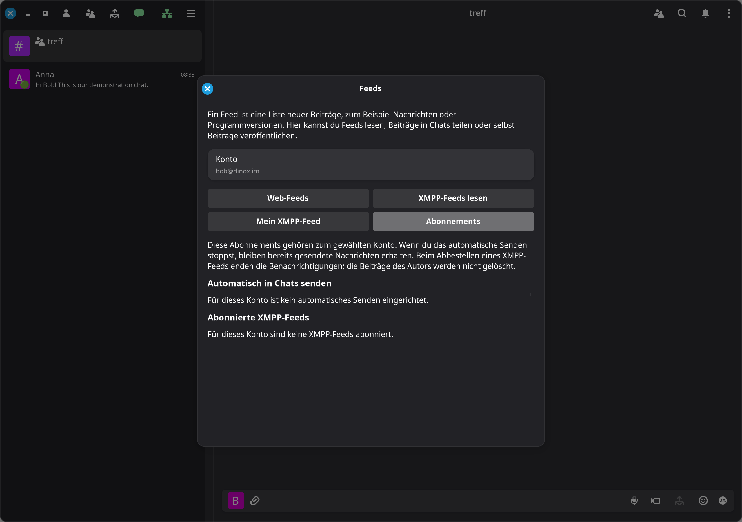The height and width of the screenshot is (522, 742).
Task: Focus the message text input field
Action: click(446, 501)
